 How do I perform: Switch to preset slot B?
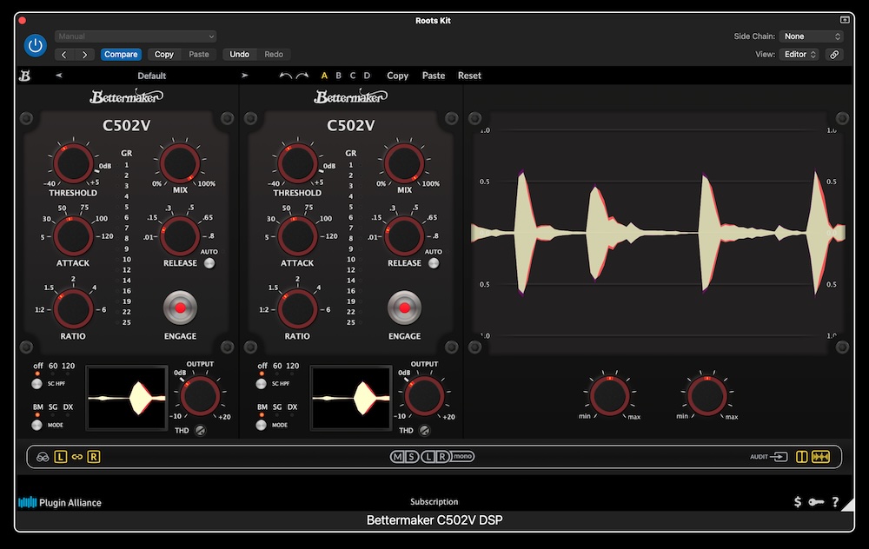tap(339, 76)
